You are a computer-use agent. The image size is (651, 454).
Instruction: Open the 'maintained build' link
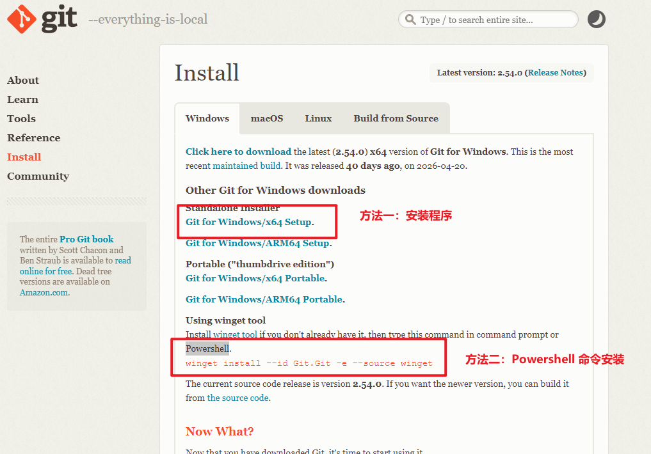tap(246, 166)
